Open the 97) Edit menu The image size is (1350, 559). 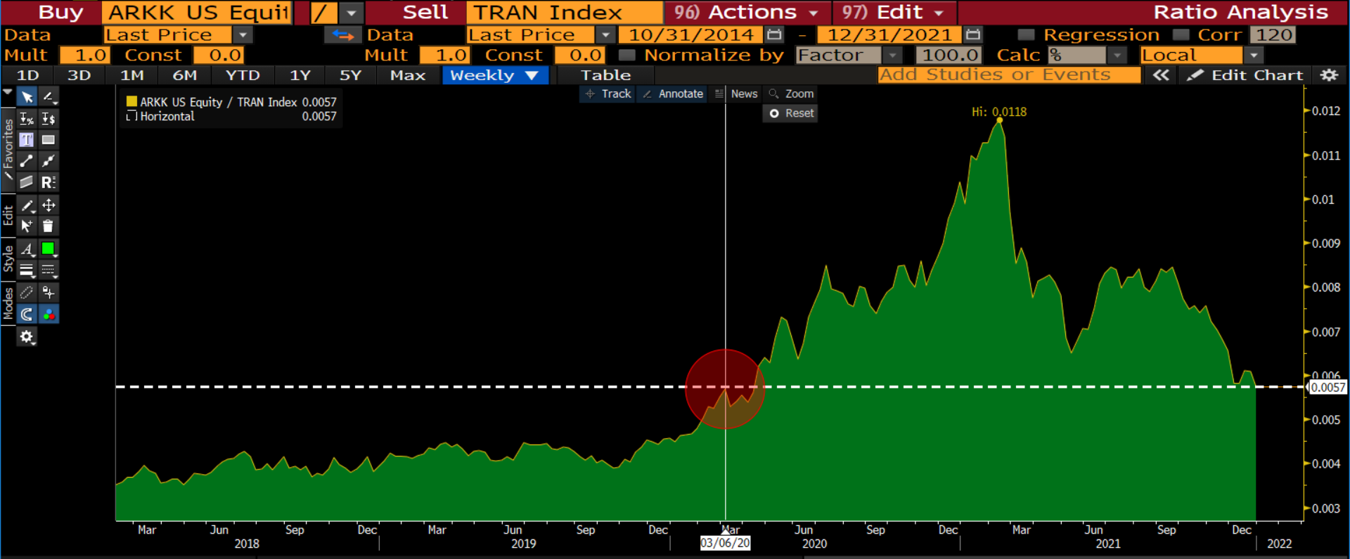[894, 13]
